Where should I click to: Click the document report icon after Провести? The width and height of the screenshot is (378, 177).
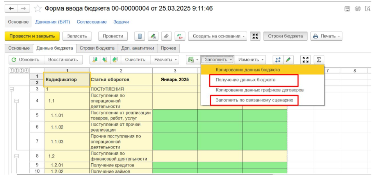[x=140, y=36]
